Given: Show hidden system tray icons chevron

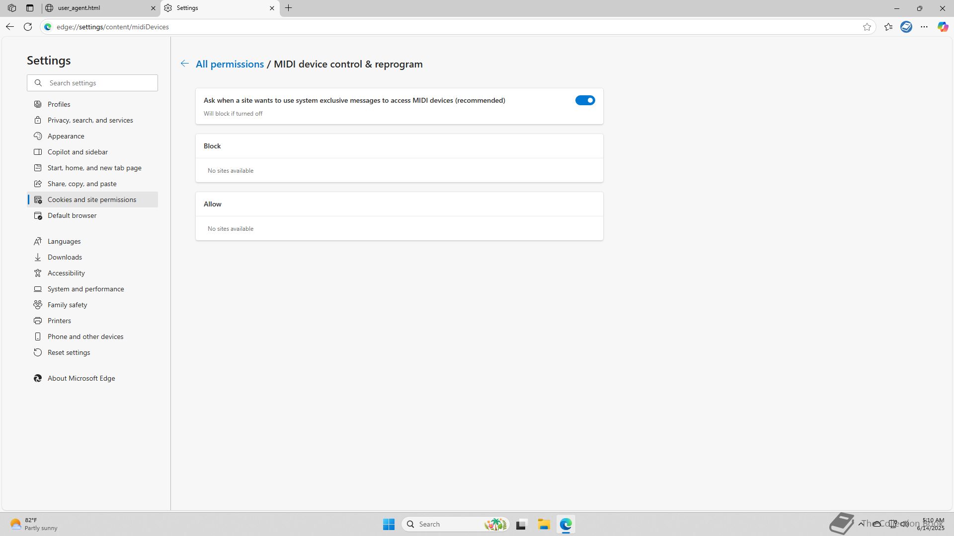Looking at the screenshot, I should coord(861,524).
